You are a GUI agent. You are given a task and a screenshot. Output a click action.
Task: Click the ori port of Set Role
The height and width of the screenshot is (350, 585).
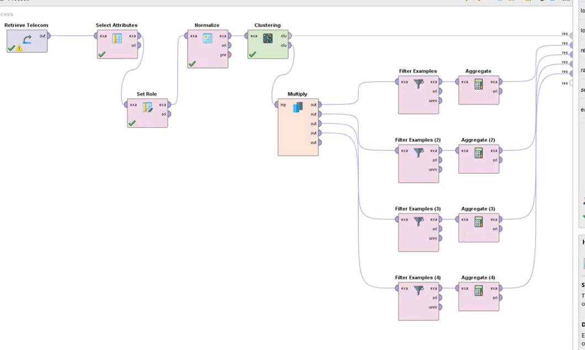tap(169, 114)
